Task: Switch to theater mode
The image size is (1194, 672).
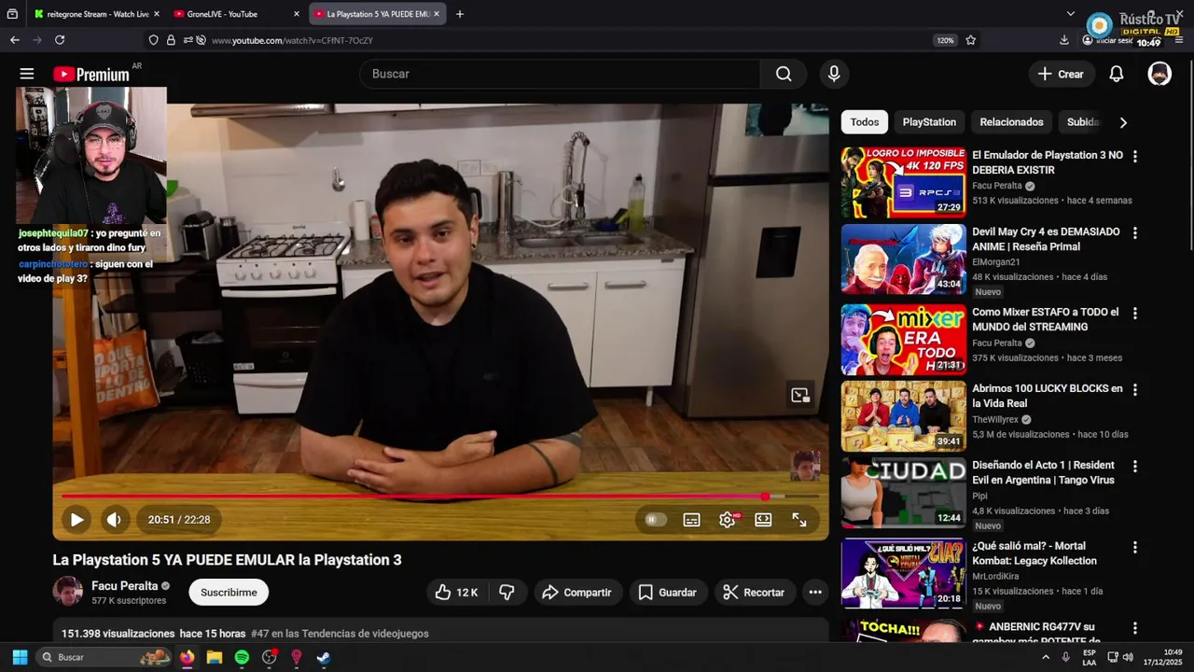Action: coord(763,520)
